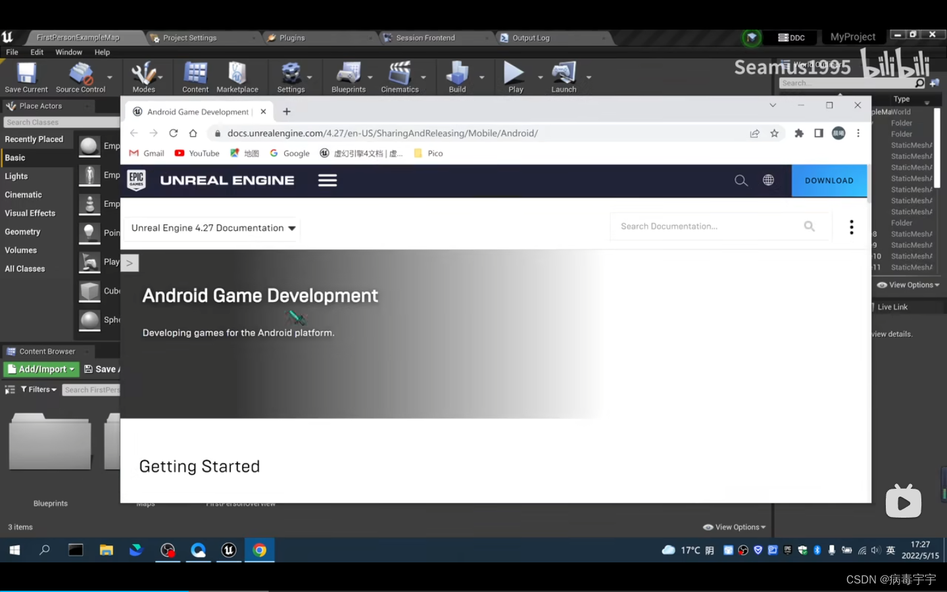Open Blueprints toolbar icon
Viewport: 947px width, 592px height.
349,77
